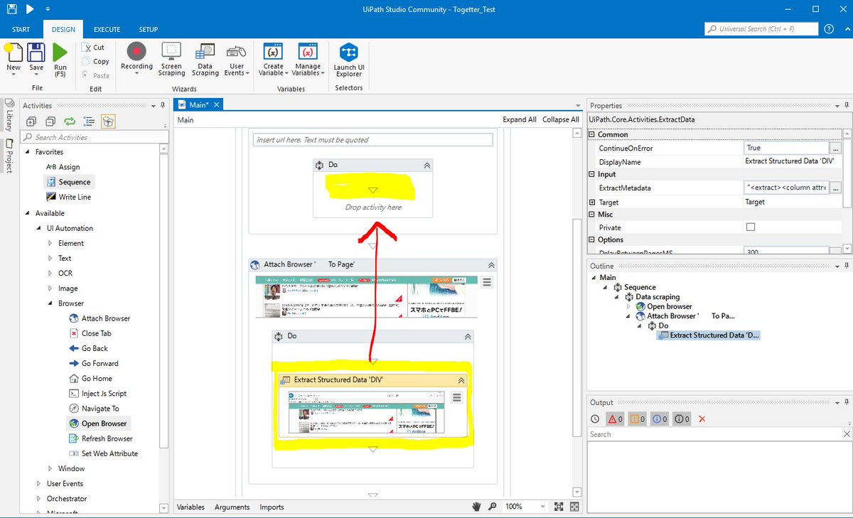The width and height of the screenshot is (853, 518).
Task: Expand the OCR activities node
Action: (x=50, y=273)
